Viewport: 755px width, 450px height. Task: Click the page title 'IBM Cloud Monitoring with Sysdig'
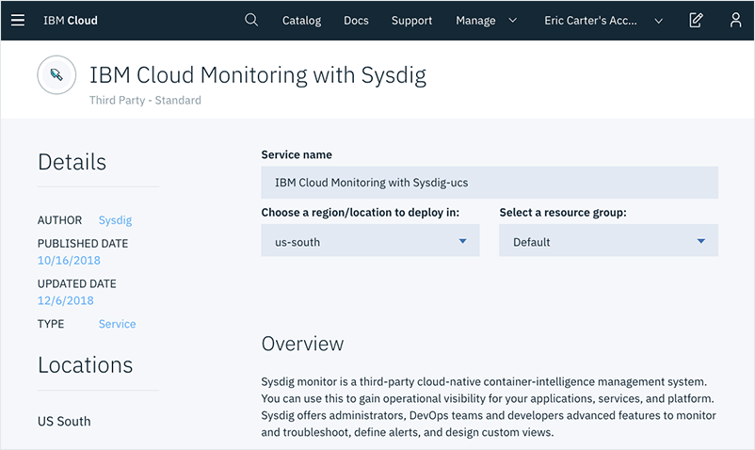pos(258,75)
